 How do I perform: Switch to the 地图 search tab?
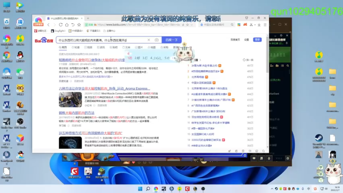coord(152,48)
